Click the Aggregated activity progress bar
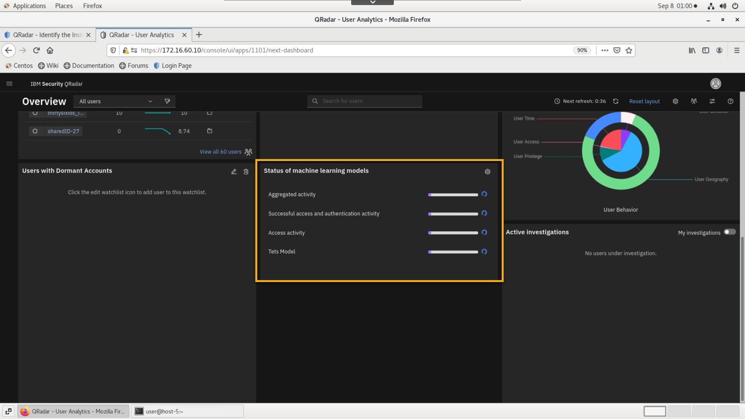The image size is (745, 419). [453, 195]
